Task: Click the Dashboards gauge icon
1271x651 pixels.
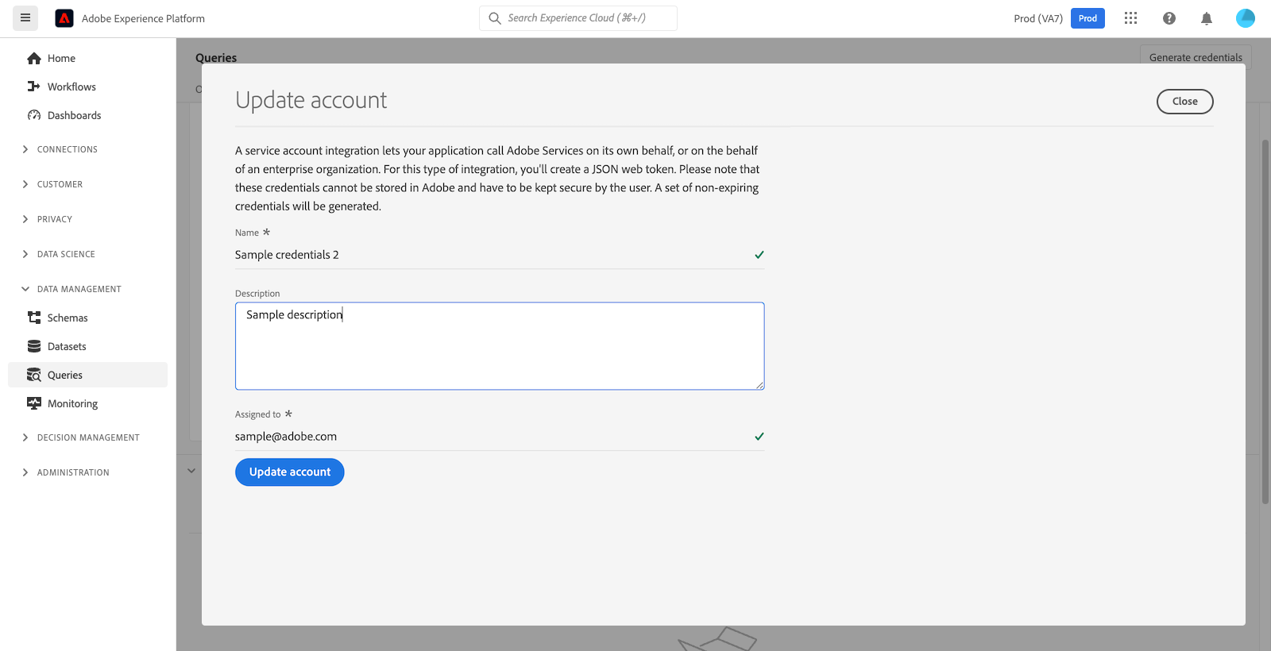Action: pyautogui.click(x=34, y=115)
